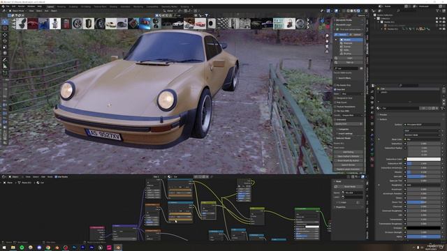
Task: Toggle camera view gizmo in viewport
Action: coord(327,47)
